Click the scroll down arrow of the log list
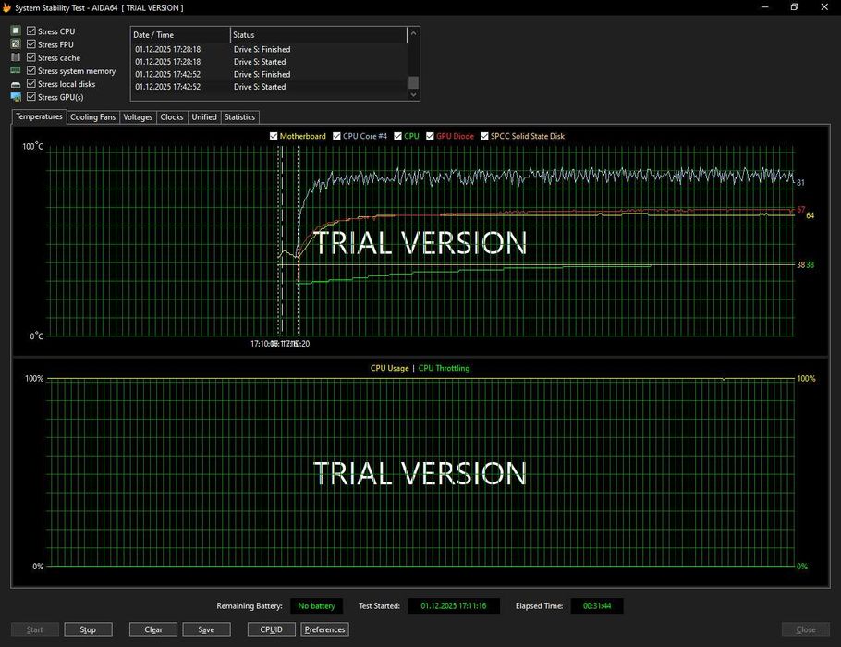 [413, 94]
